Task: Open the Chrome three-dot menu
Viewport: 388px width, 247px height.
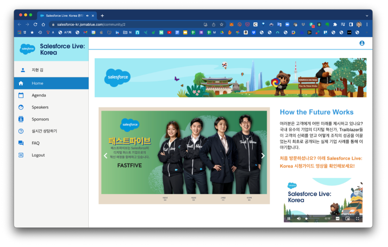Action: tap(367, 24)
